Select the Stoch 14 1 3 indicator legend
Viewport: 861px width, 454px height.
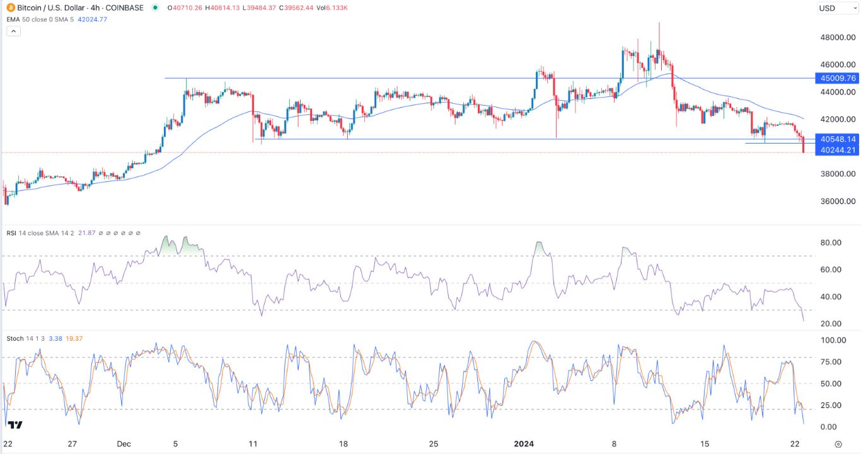click(x=26, y=338)
